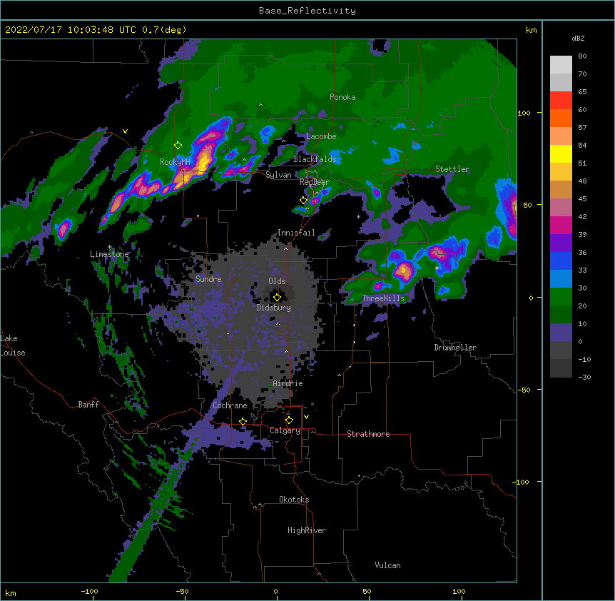This screenshot has width=615, height=601.
Task: Click the Cochrane label
Action: [x=230, y=405]
